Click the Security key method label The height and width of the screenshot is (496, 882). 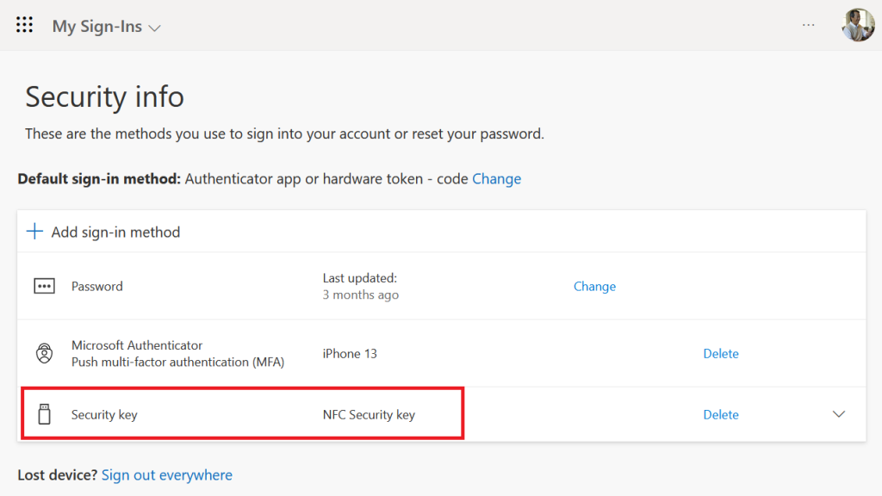point(104,414)
